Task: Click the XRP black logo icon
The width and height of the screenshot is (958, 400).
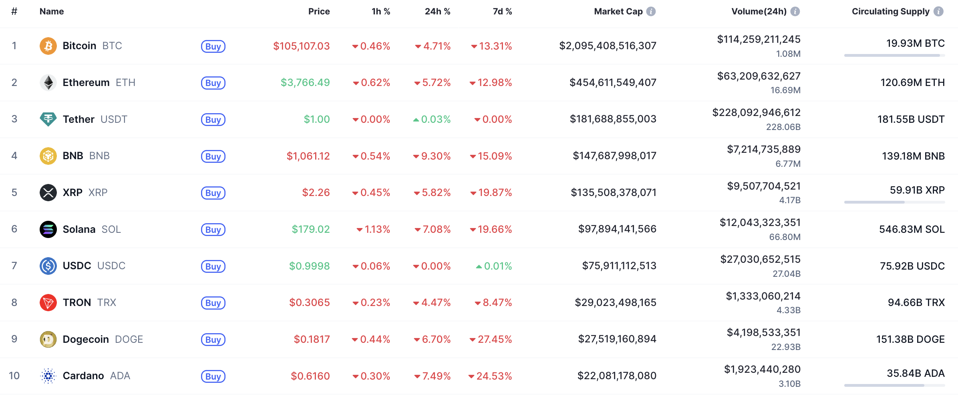Action: pyautogui.click(x=48, y=192)
